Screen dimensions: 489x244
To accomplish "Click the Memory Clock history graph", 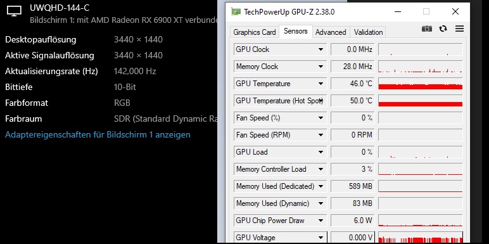I will pyautogui.click(x=421, y=67).
